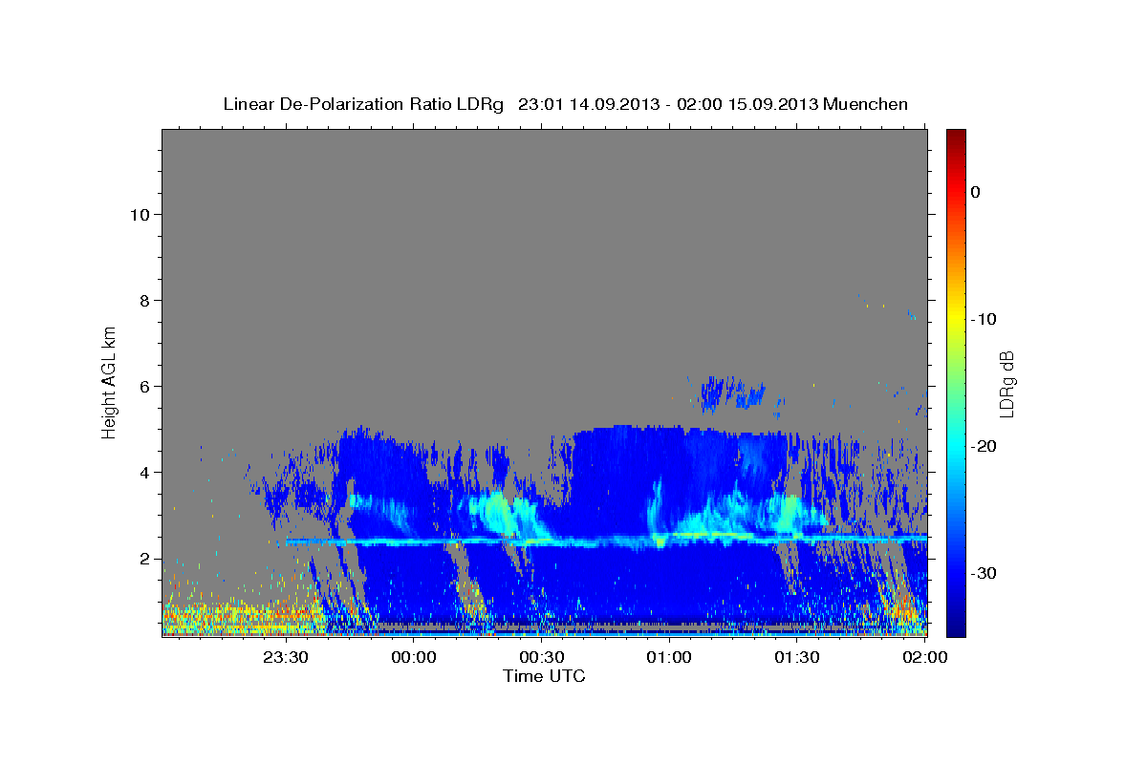This screenshot has width=1147, height=764.
Task: Click the 'LDRg dB' colorbar label
Action: (1006, 384)
